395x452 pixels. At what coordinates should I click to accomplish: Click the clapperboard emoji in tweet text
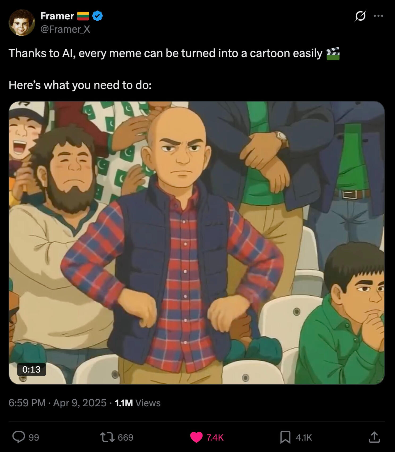click(333, 54)
